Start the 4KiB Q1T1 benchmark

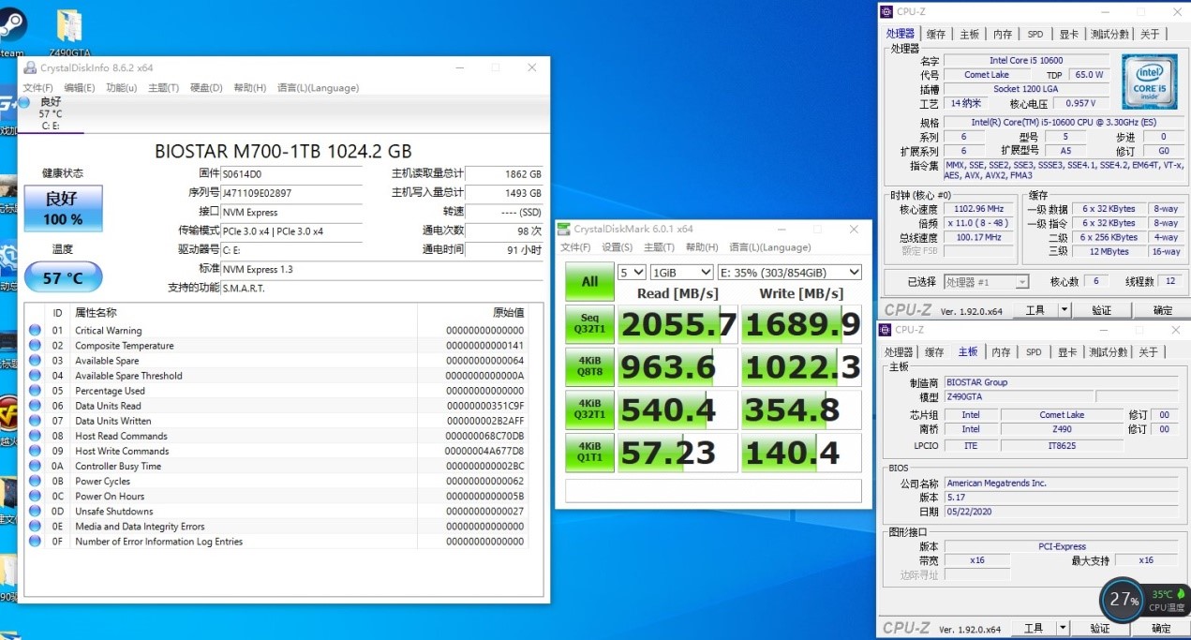[589, 454]
